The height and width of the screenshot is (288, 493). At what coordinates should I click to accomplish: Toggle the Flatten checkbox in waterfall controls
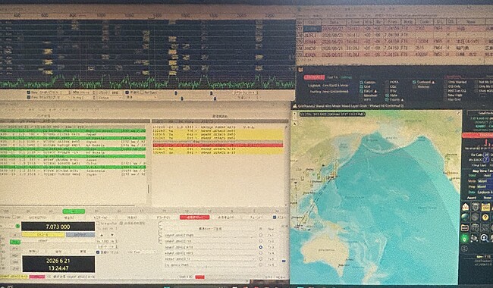(x=127, y=92)
